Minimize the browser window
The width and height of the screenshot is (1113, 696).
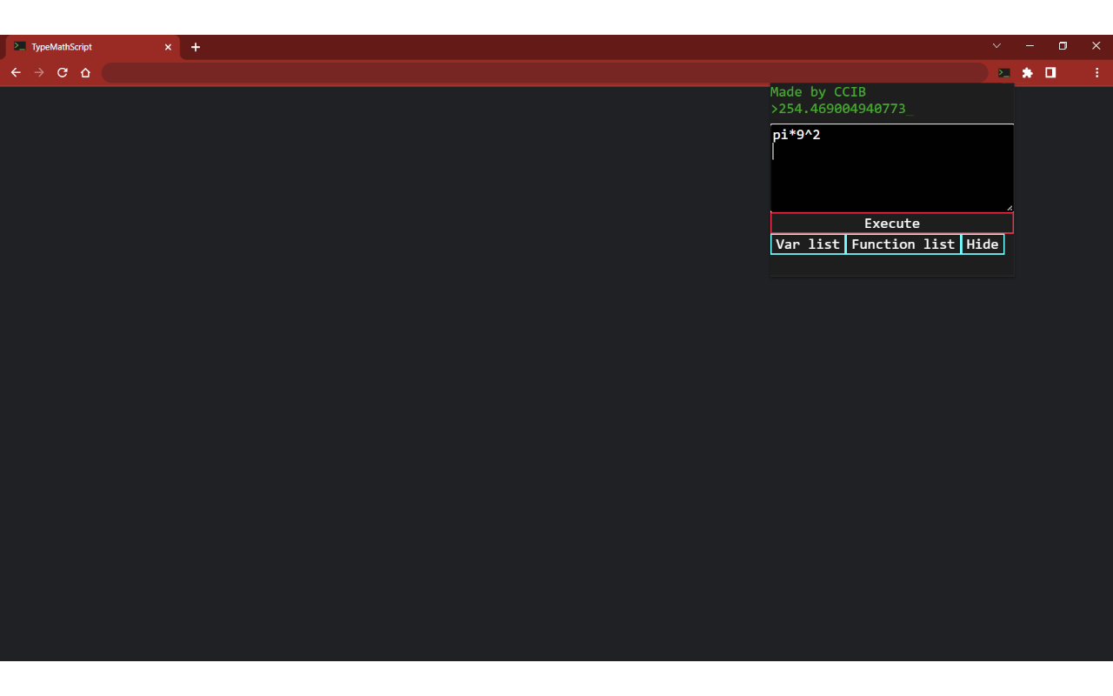coord(1030,46)
